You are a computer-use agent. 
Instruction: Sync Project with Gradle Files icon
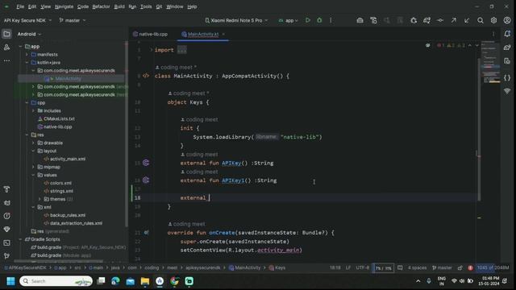[427, 20]
